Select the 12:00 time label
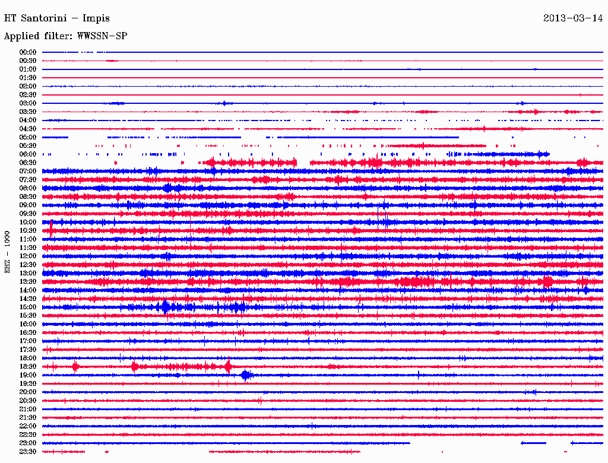Screen dimensions: 608x463 click(x=28, y=256)
